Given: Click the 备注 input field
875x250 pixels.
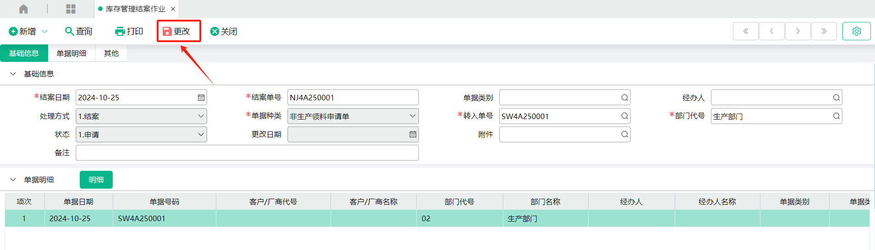Looking at the screenshot, I should (x=247, y=152).
